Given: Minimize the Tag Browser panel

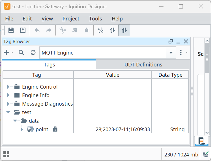Looking at the screenshot, I should tap(178, 43).
